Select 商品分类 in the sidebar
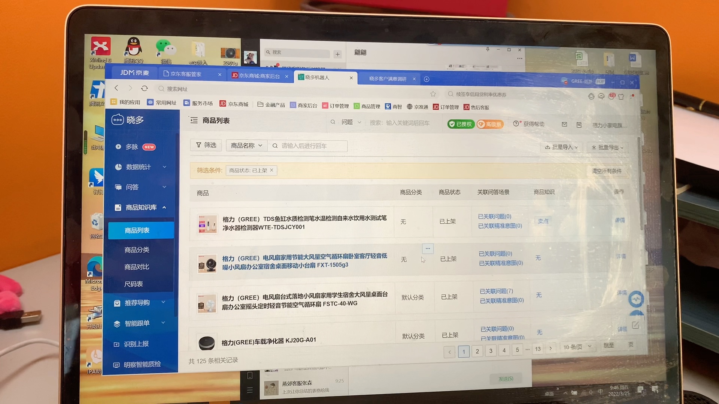 pyautogui.click(x=137, y=250)
